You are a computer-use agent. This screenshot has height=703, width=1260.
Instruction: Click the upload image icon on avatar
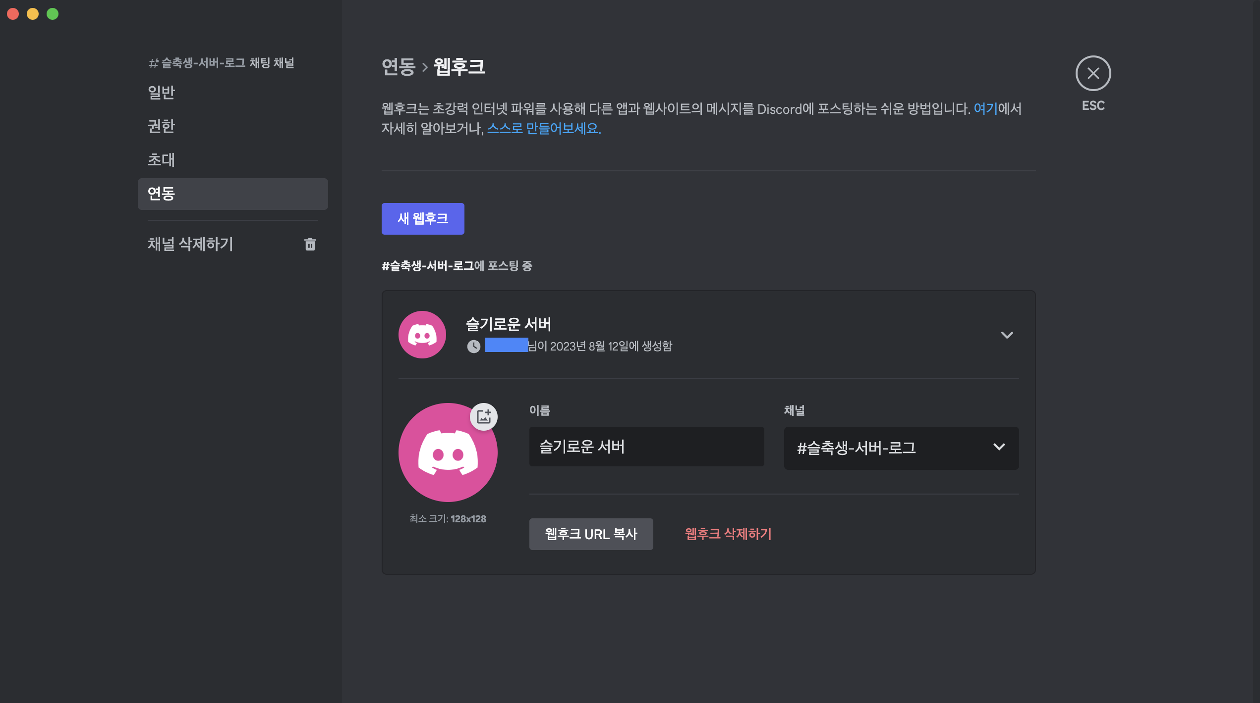tap(483, 416)
